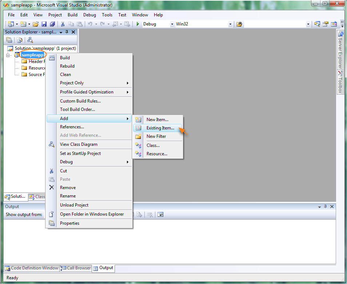Click the green Start Debugging arrow
The height and width of the screenshot is (284, 347).
137,24
